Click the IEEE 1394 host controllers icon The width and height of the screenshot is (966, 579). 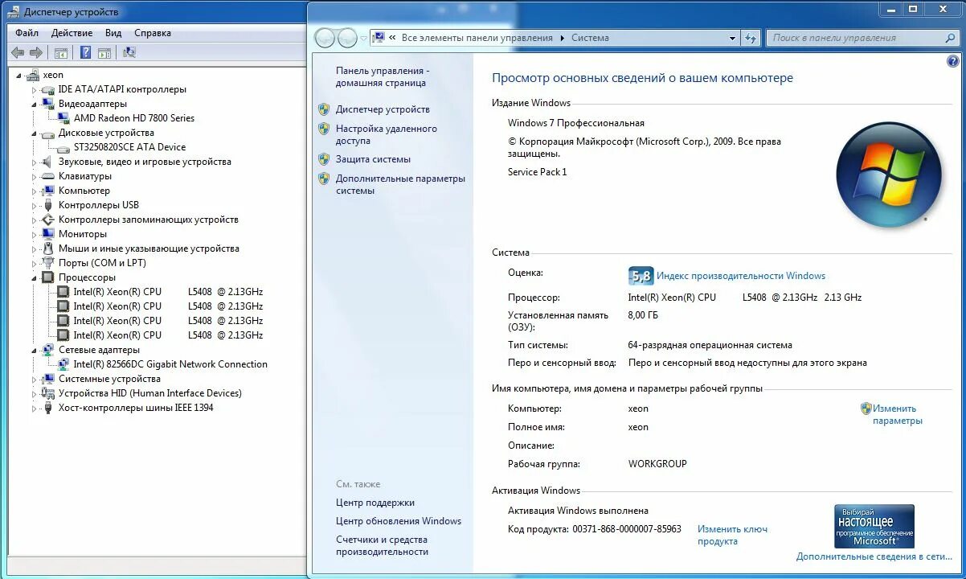point(48,408)
